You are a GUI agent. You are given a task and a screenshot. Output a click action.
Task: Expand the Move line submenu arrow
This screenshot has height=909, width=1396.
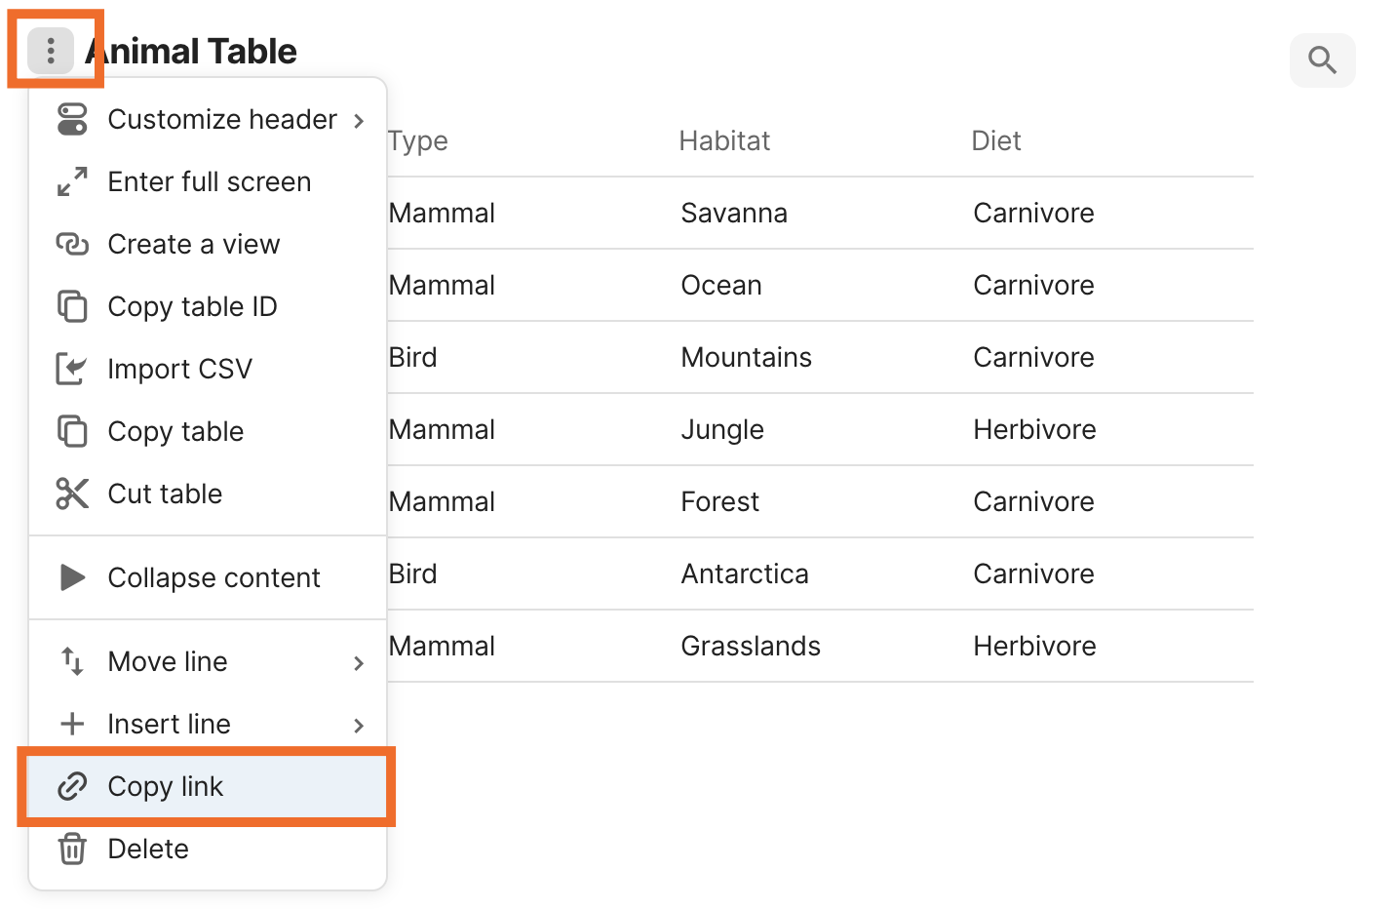[359, 663]
